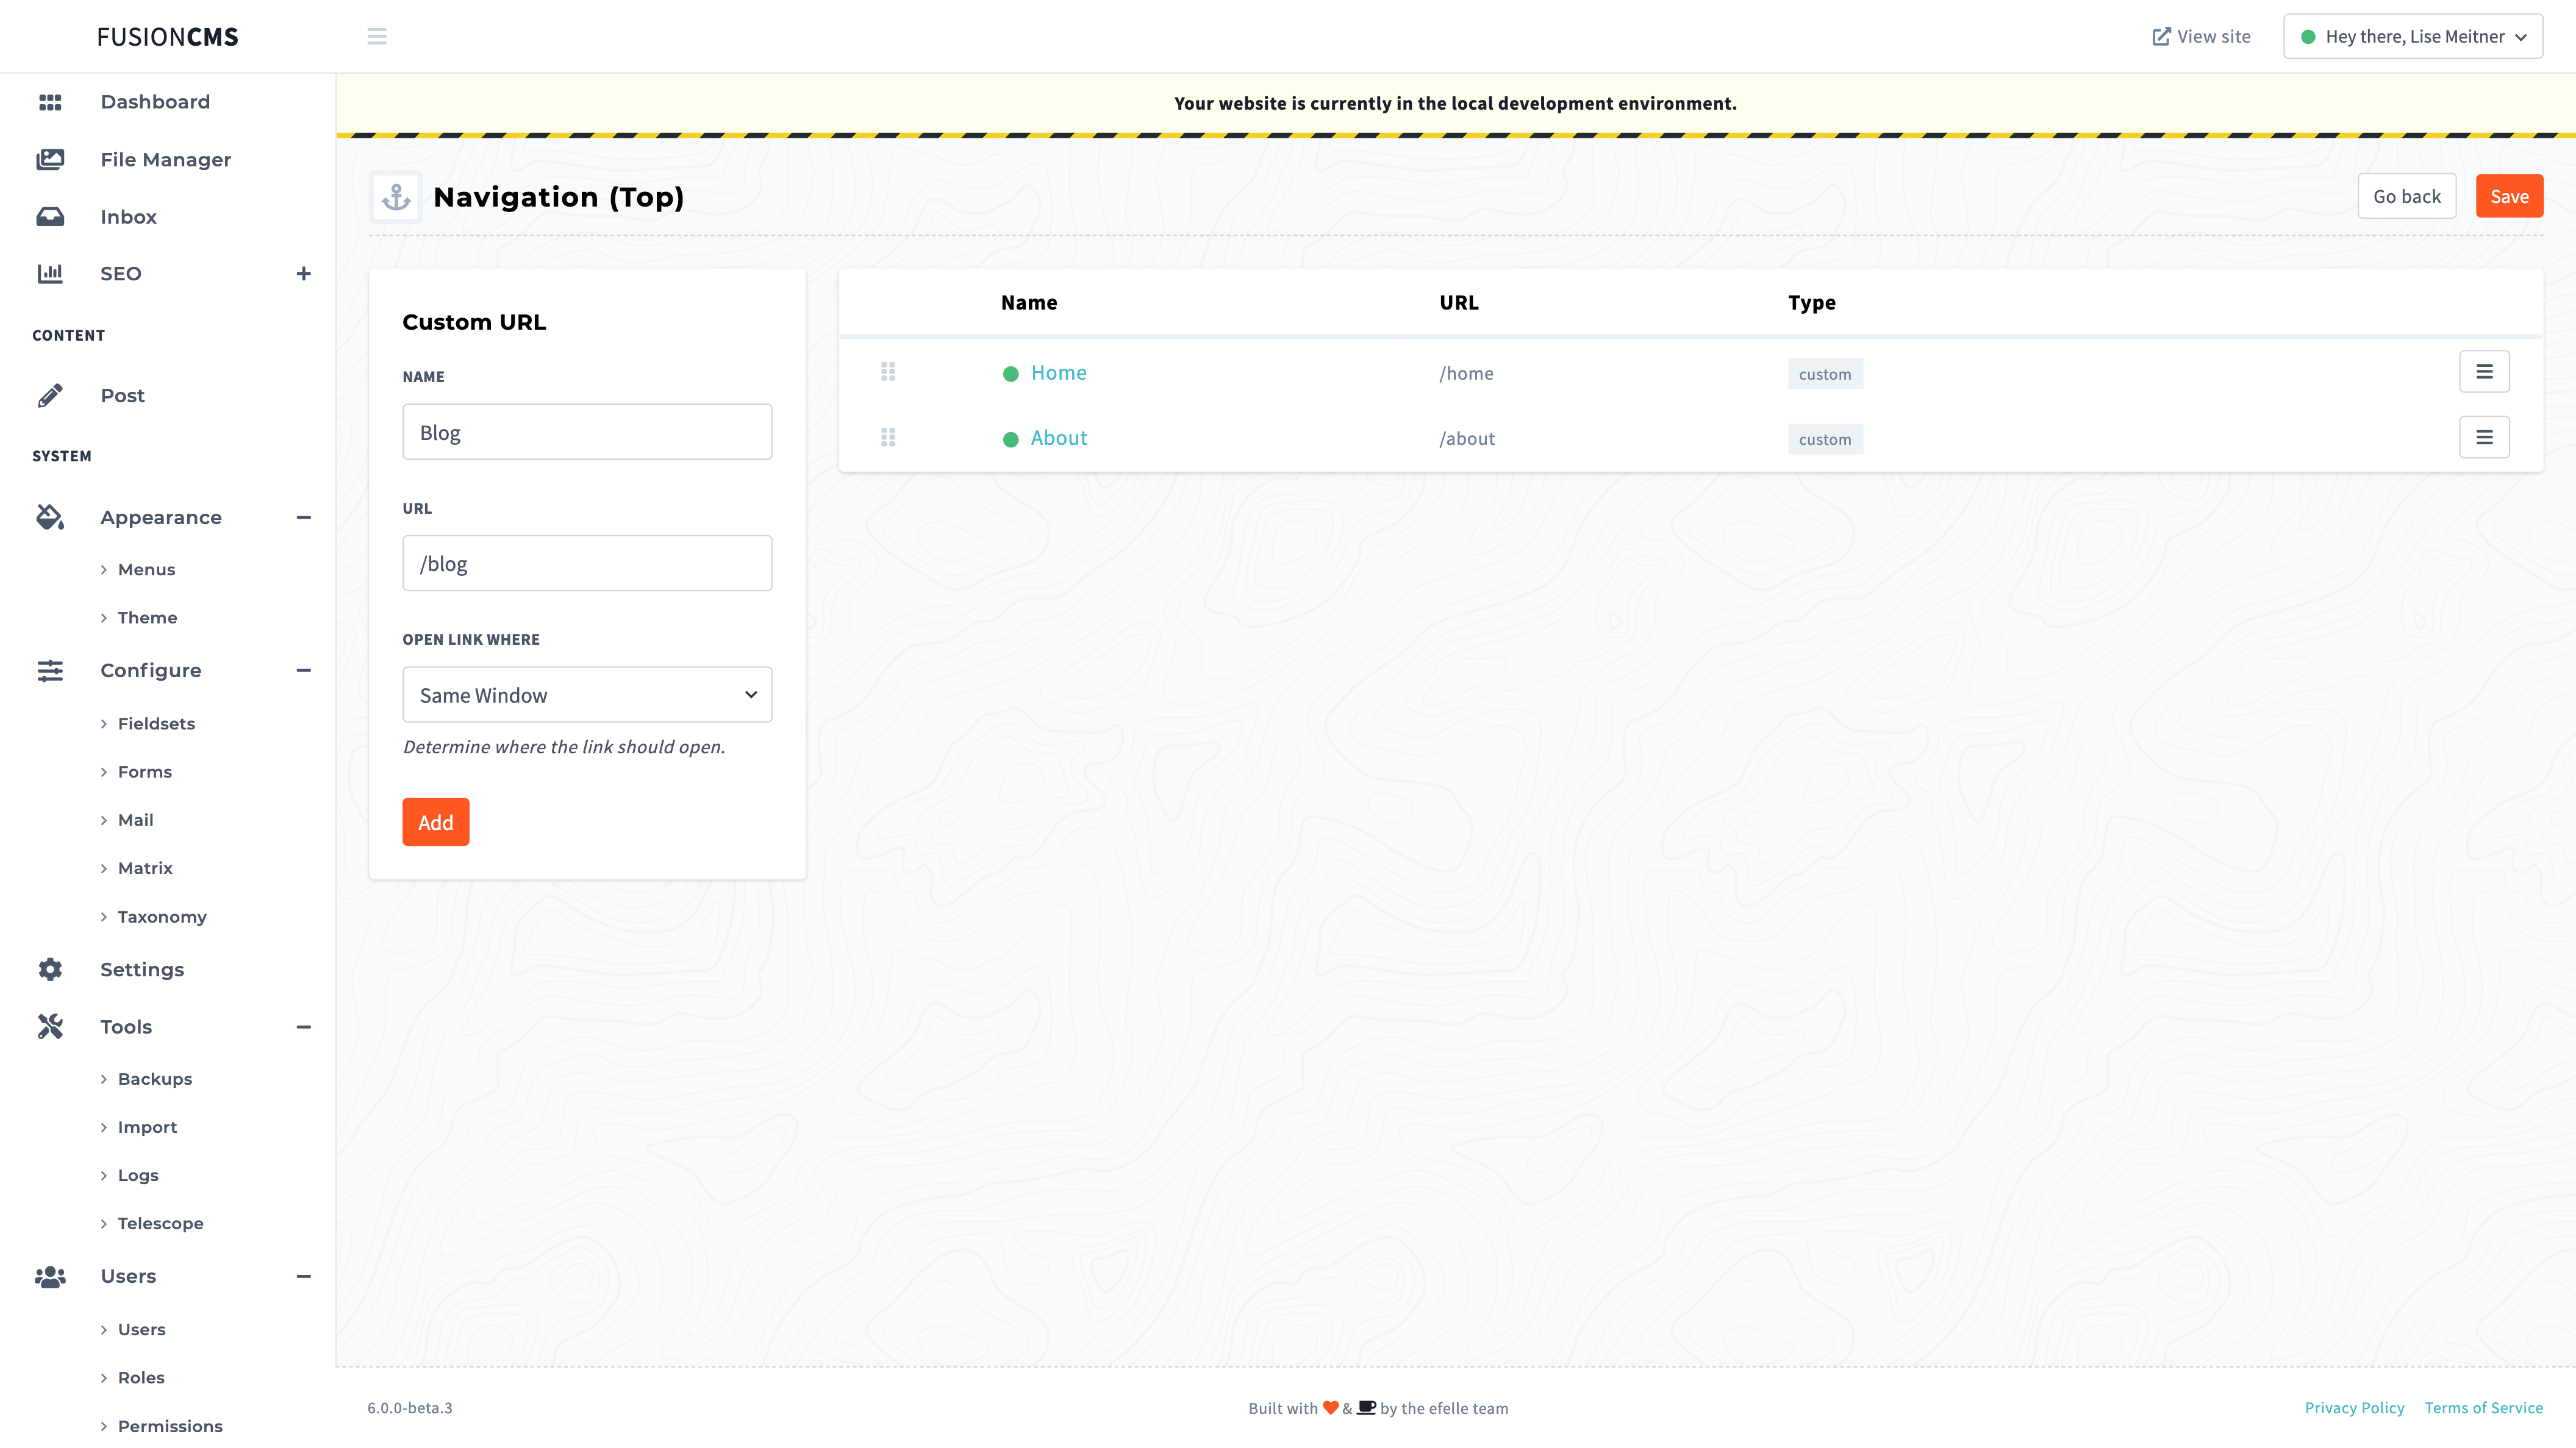Click the File Manager images icon
2576x1448 pixels.
coord(50,160)
